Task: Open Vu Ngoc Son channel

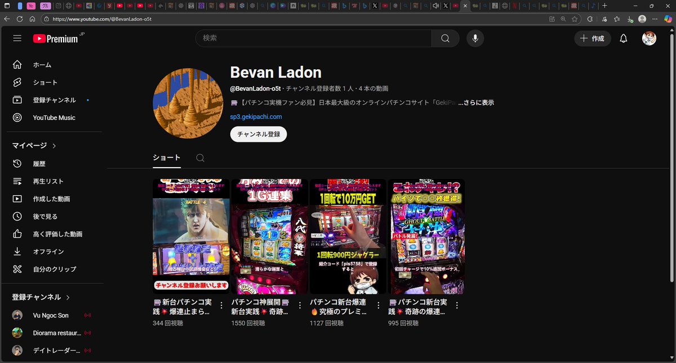Action: (x=51, y=315)
